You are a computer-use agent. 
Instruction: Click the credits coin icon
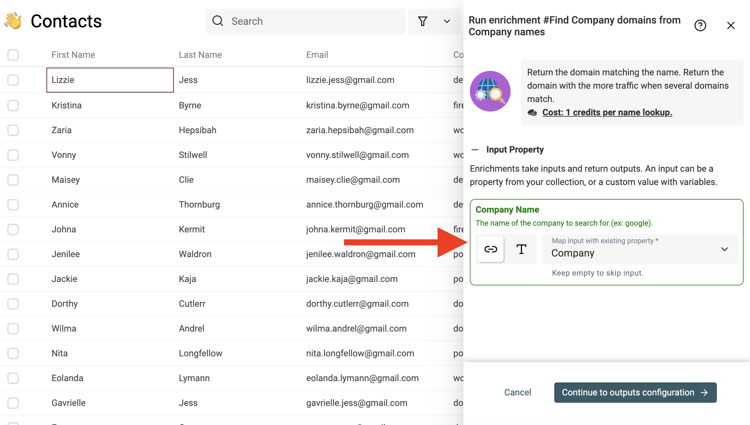point(532,112)
